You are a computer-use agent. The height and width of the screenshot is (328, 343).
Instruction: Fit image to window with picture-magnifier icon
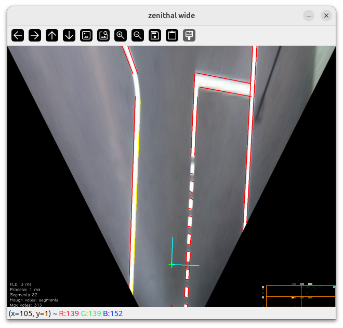tap(103, 35)
